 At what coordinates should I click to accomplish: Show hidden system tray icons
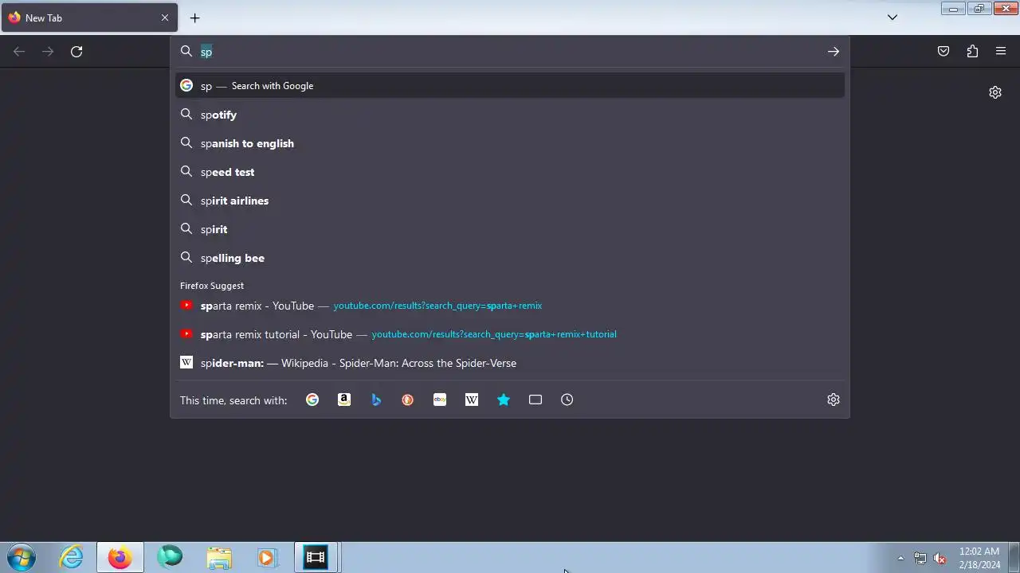click(x=900, y=558)
